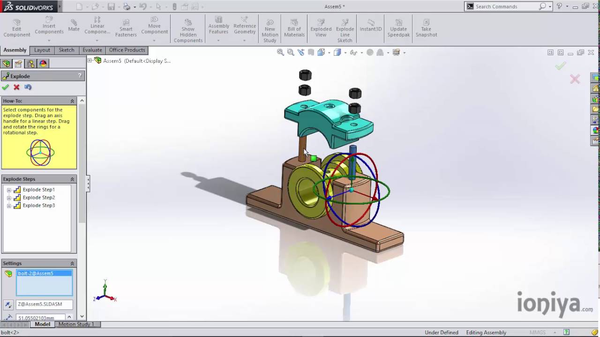Start a New Motion Study
600x337 pixels.
coord(270,31)
